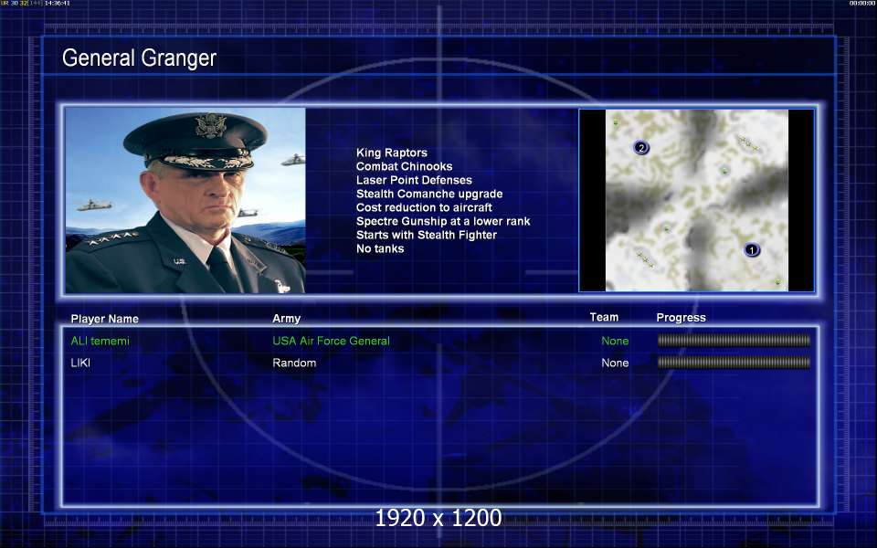
Task: Click the elapsed timer in top-right corner
Action: (861, 4)
